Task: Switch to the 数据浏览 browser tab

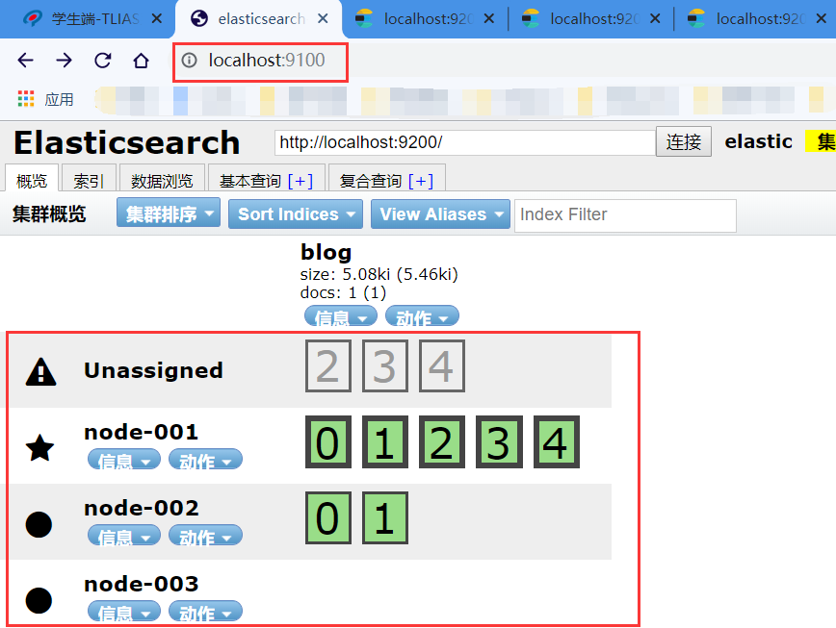Action: [x=162, y=181]
